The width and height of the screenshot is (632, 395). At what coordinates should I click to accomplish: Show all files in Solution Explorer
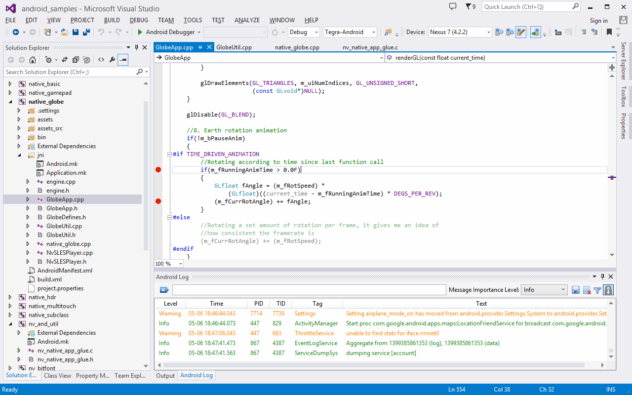point(87,59)
